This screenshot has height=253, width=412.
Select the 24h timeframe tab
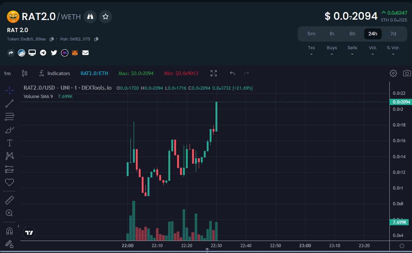coord(373,34)
